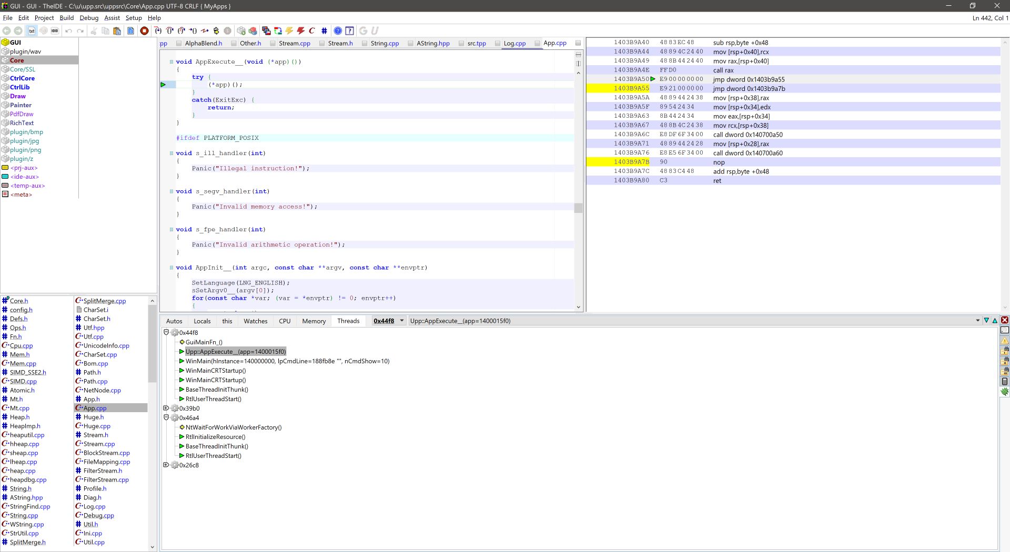Click the blue hash icon in toolbar
1010x552 pixels.
(324, 31)
